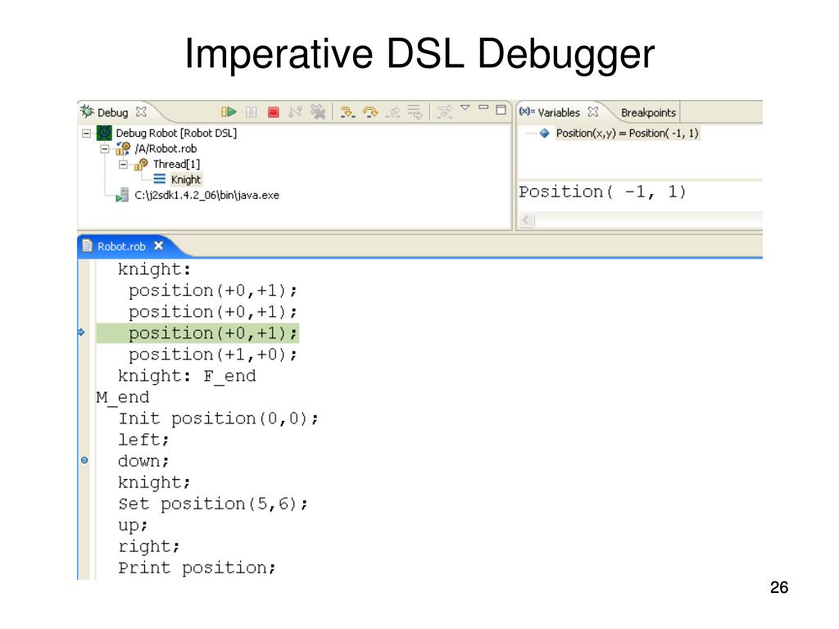Viewport: 839px width, 629px height.
Task: Select the Knight stack frame
Action: click(186, 179)
